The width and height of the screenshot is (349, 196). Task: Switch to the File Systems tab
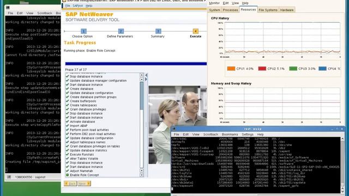(x=268, y=10)
